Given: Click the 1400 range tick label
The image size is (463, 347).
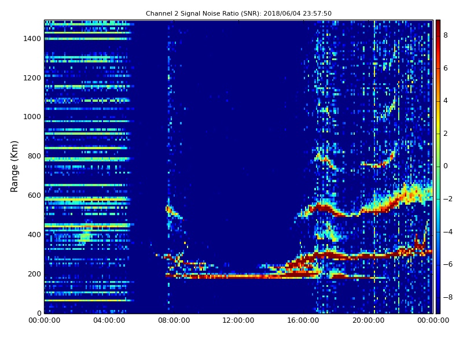Looking at the screenshot, I should click(x=32, y=38).
